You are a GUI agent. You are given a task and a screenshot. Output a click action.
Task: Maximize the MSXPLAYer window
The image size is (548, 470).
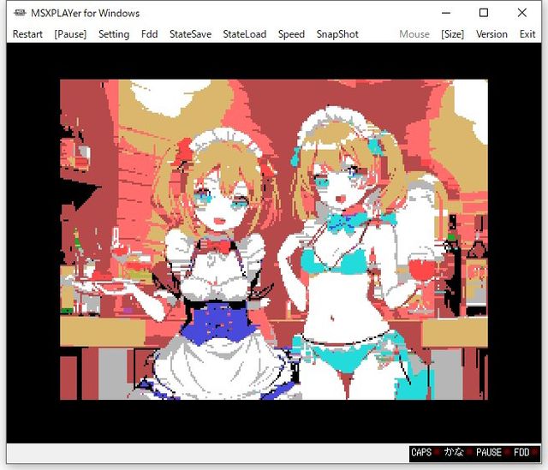click(484, 13)
